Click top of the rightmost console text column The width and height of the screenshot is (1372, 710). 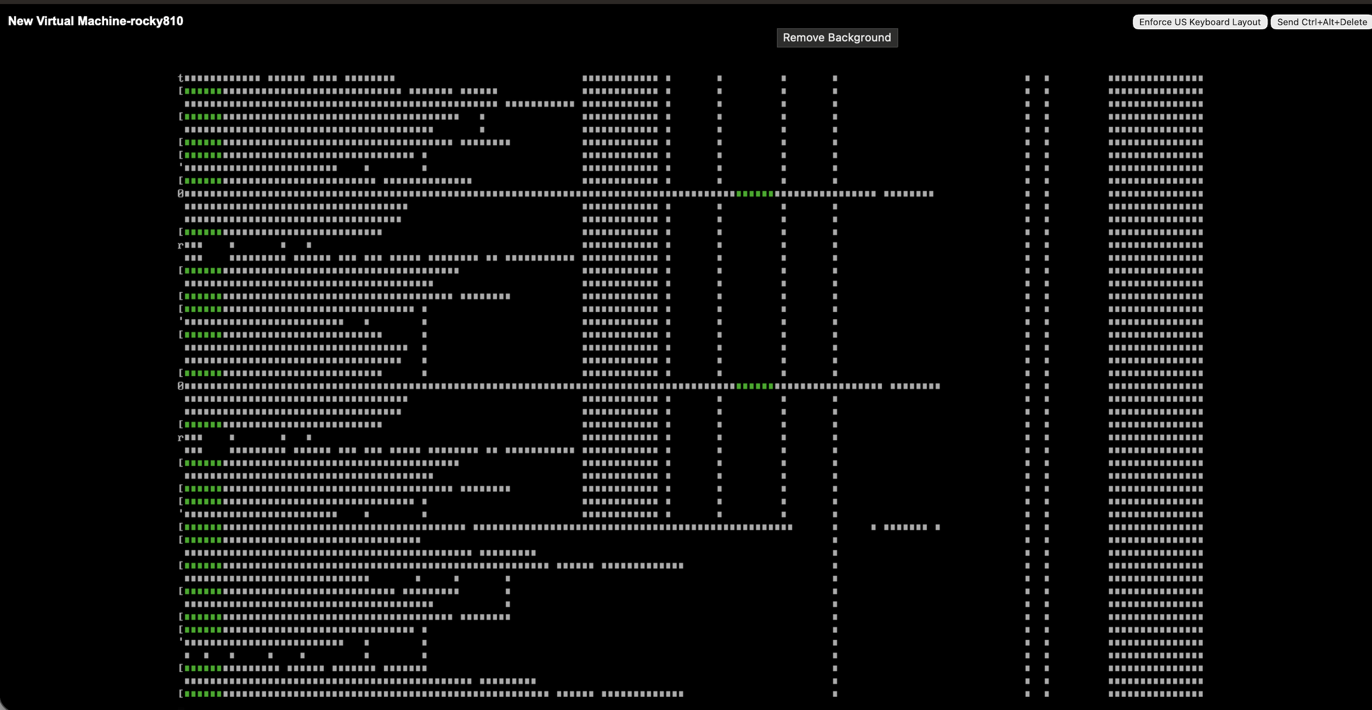point(1155,78)
